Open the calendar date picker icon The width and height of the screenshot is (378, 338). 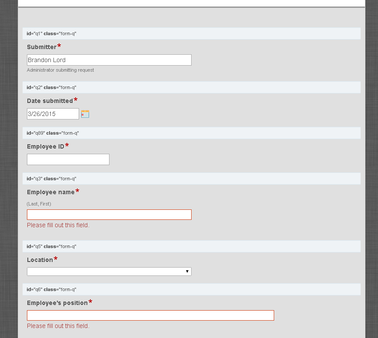[x=85, y=114]
